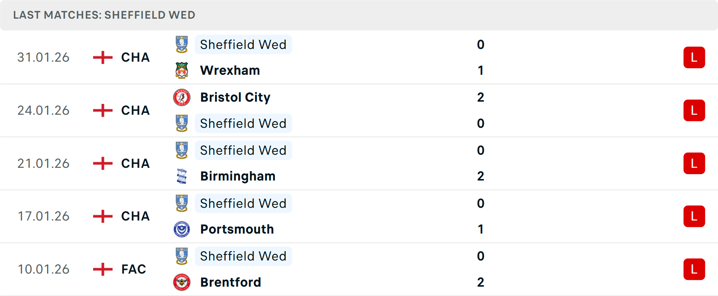Click England flag in 31.01.26 row
The width and height of the screenshot is (718, 296).
(x=102, y=58)
